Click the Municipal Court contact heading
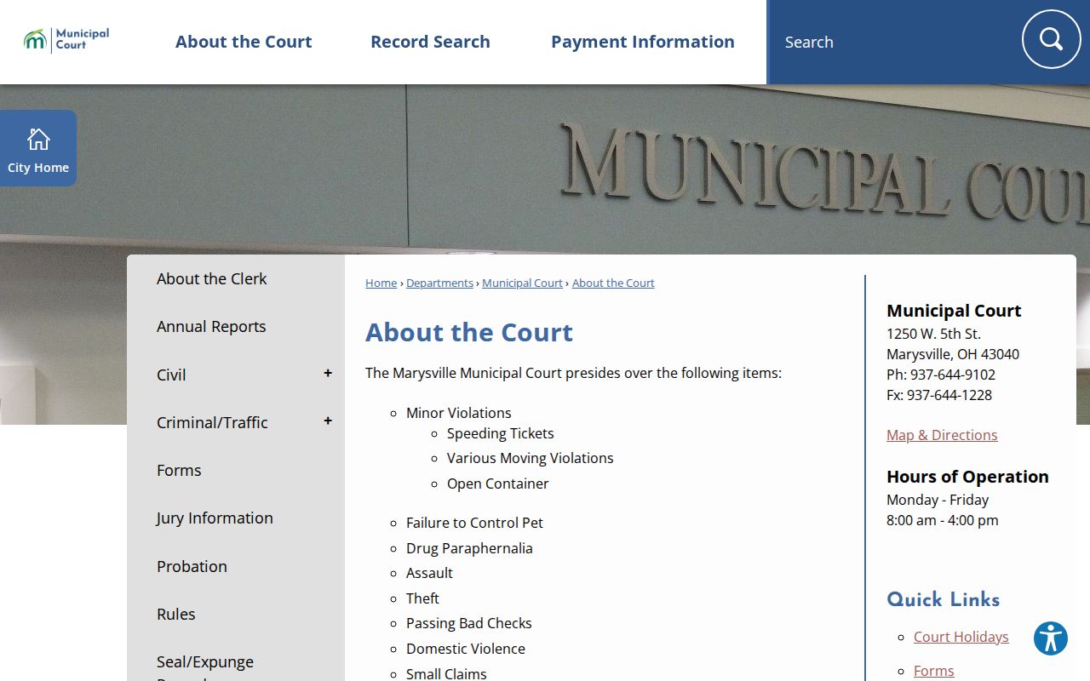This screenshot has height=681, width=1090. pyautogui.click(x=954, y=311)
